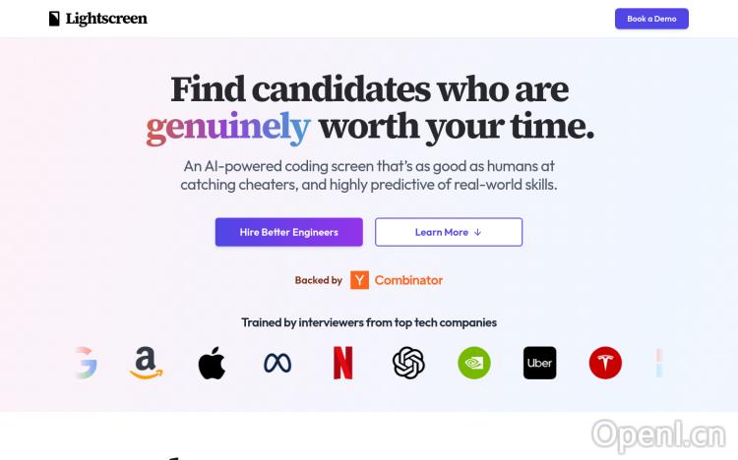738x460 pixels.
Task: Click the OpenAI logo icon
Action: 408,363
